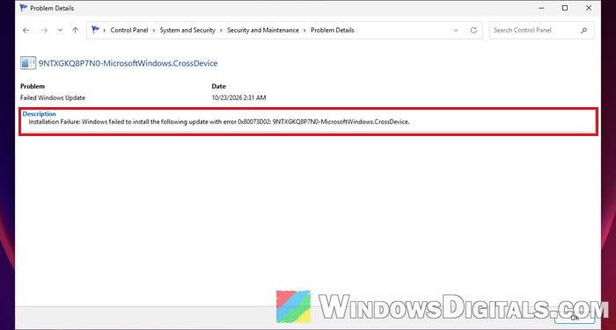Image resolution: width=616 pixels, height=330 pixels.
Task: Select the 9NTXGKQ8P7N0-MicrosoftWindows.CrossDevice heading
Action: 128,63
